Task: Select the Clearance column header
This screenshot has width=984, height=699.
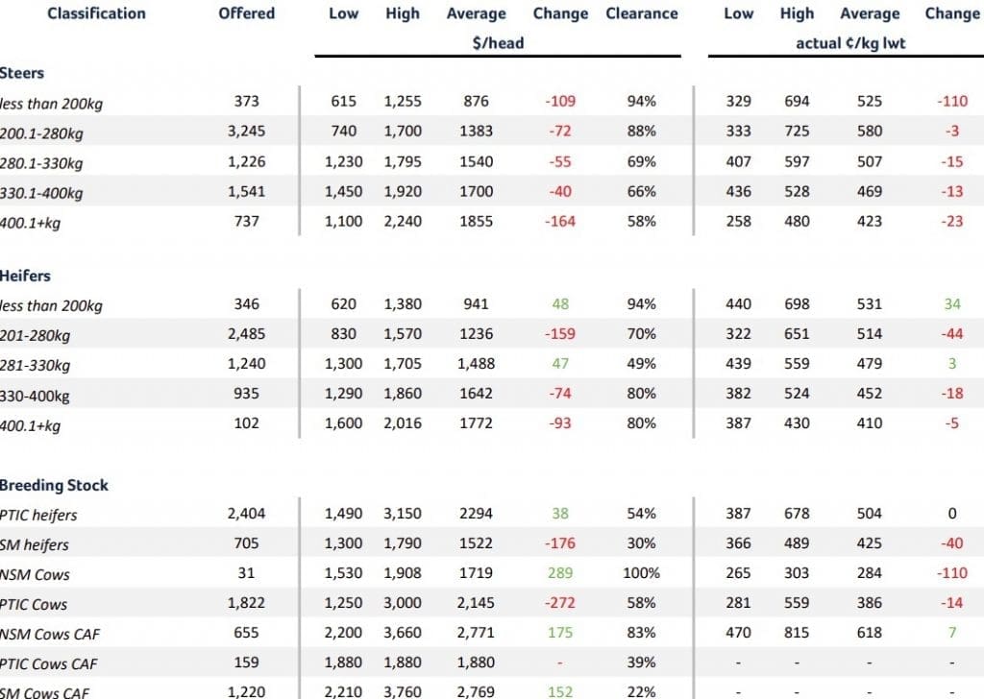Action: (x=641, y=13)
